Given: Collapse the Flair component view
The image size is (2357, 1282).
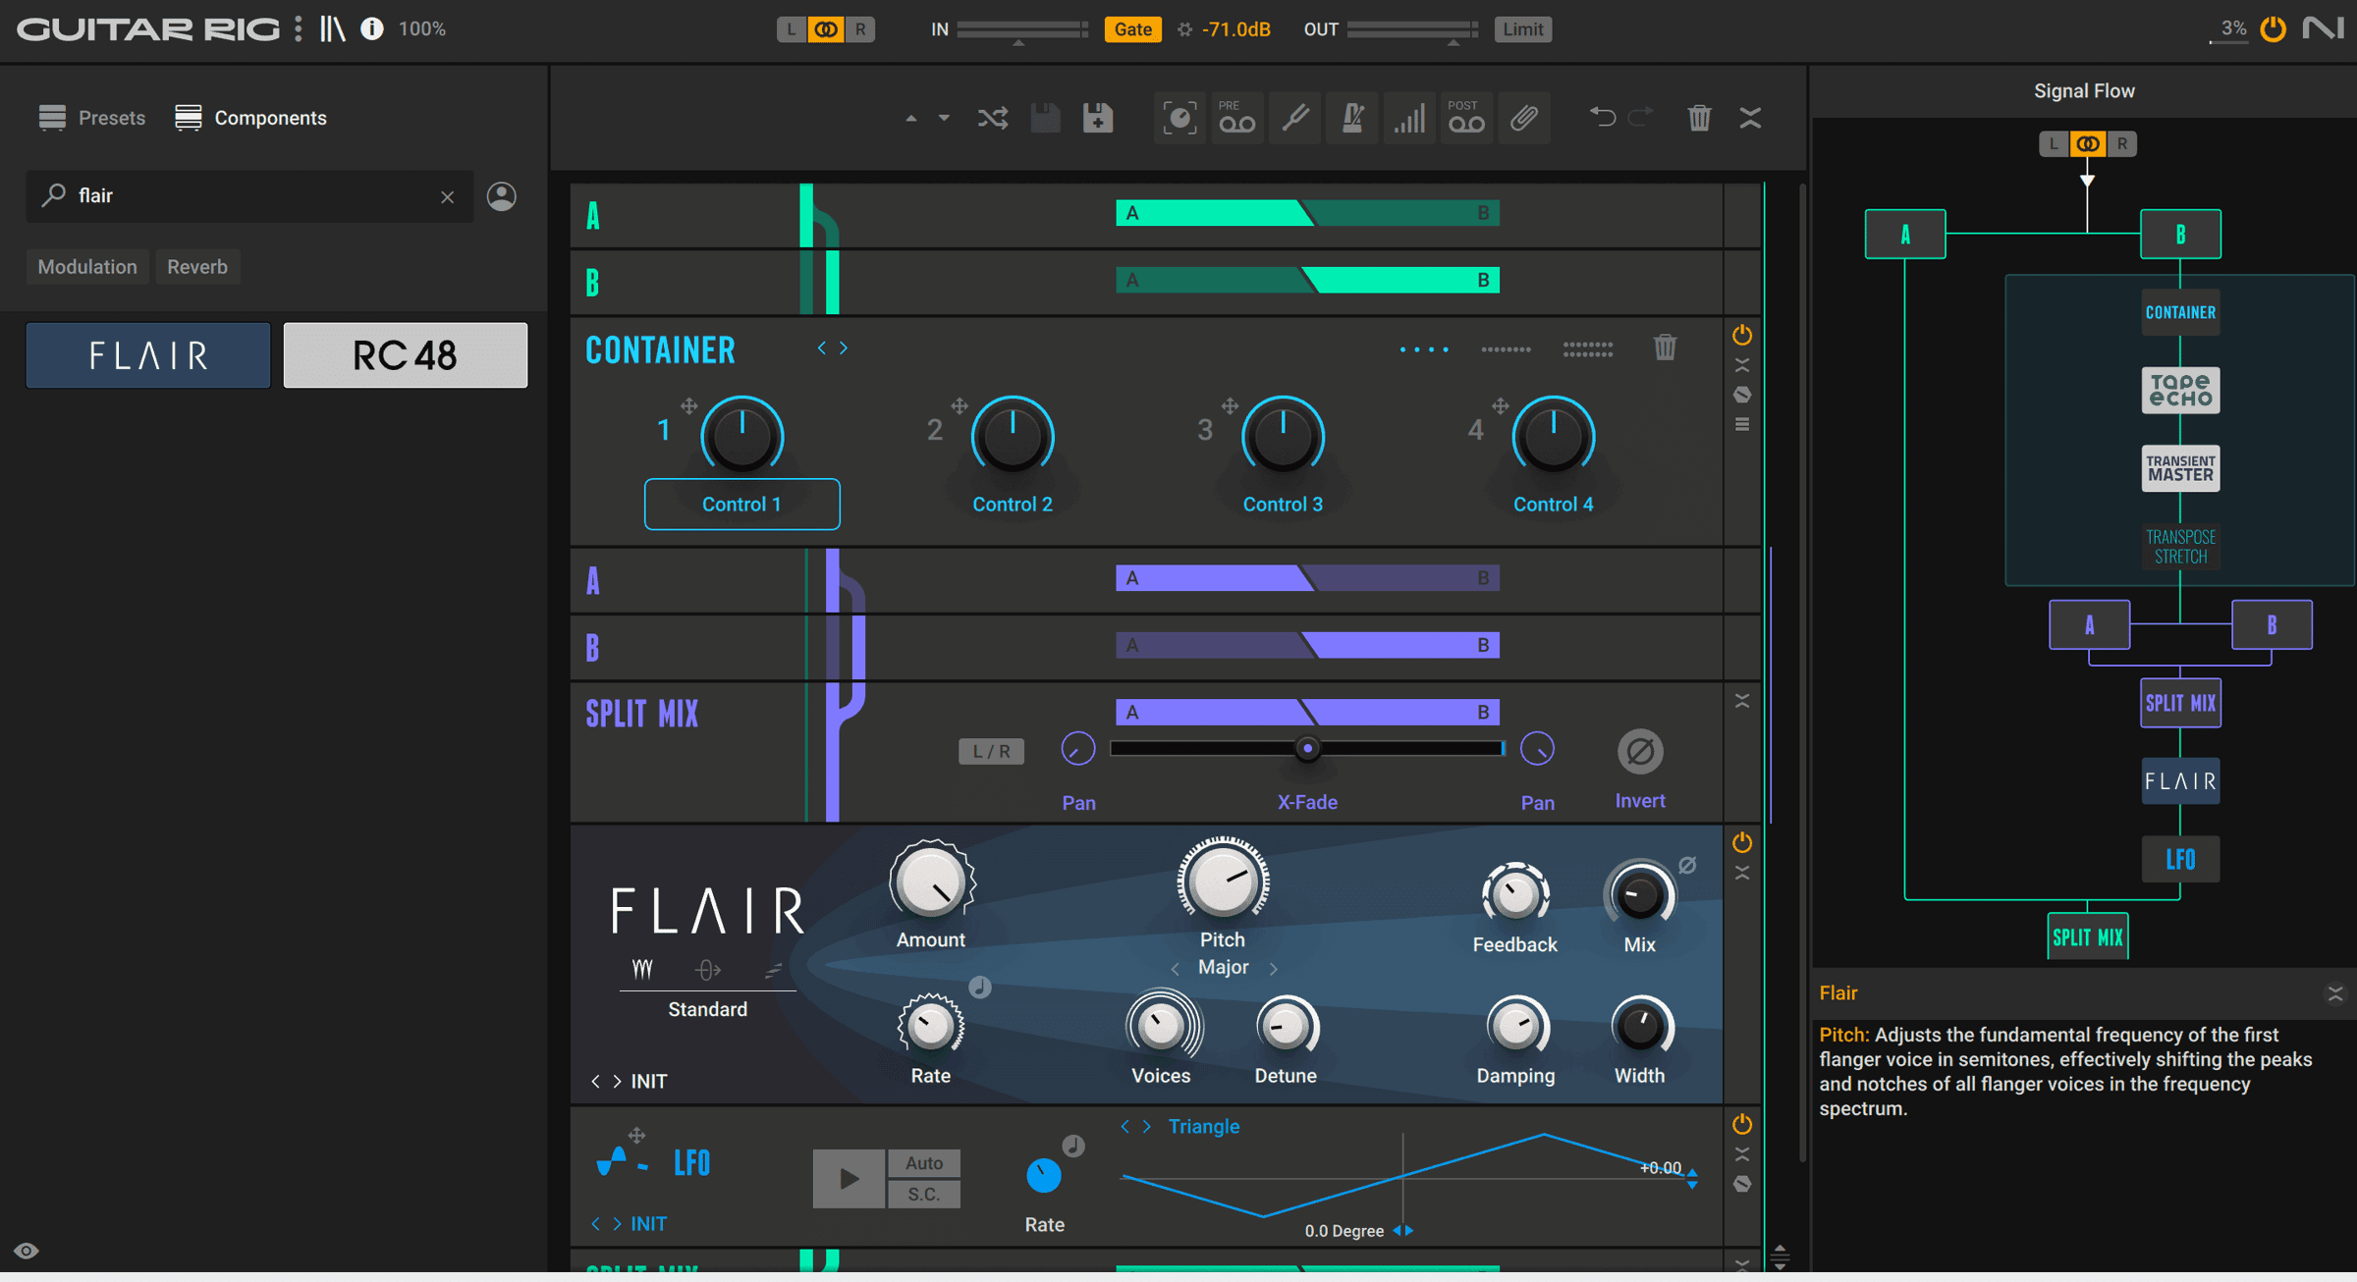Looking at the screenshot, I should pyautogui.click(x=1742, y=873).
